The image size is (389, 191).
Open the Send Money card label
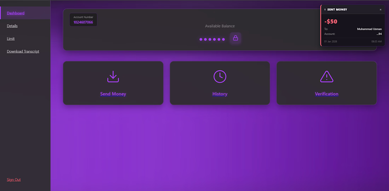[113, 94]
